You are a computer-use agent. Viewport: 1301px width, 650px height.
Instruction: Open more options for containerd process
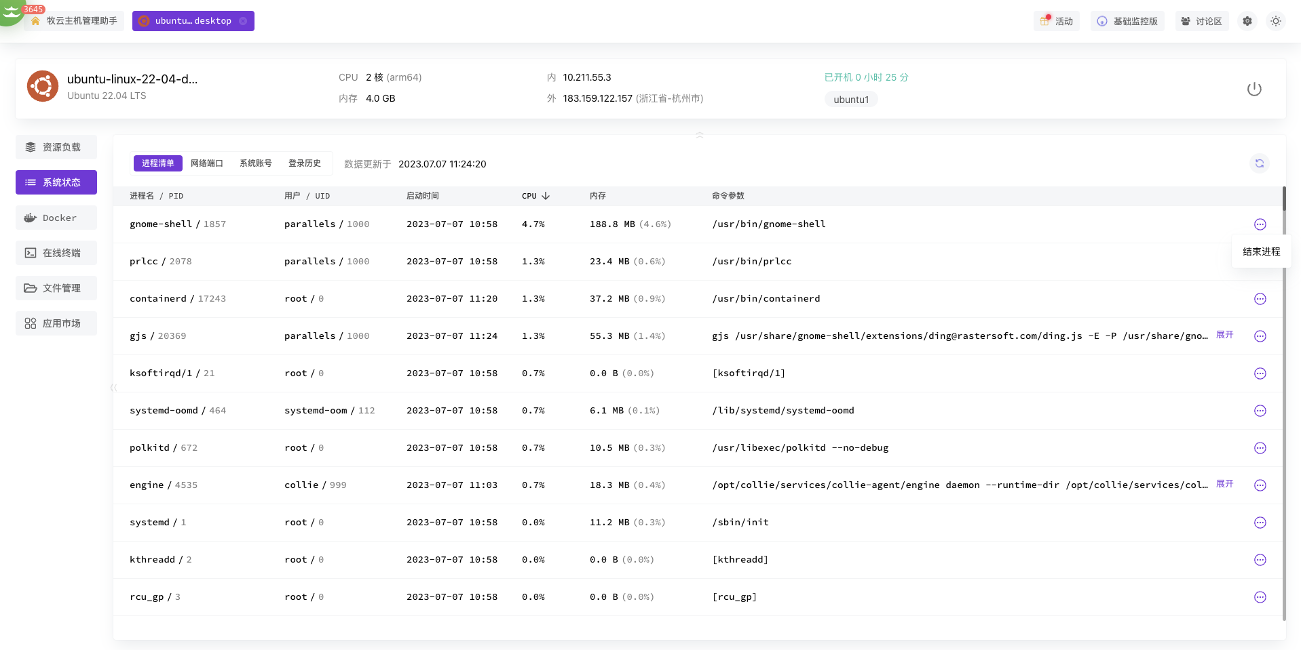(x=1260, y=299)
